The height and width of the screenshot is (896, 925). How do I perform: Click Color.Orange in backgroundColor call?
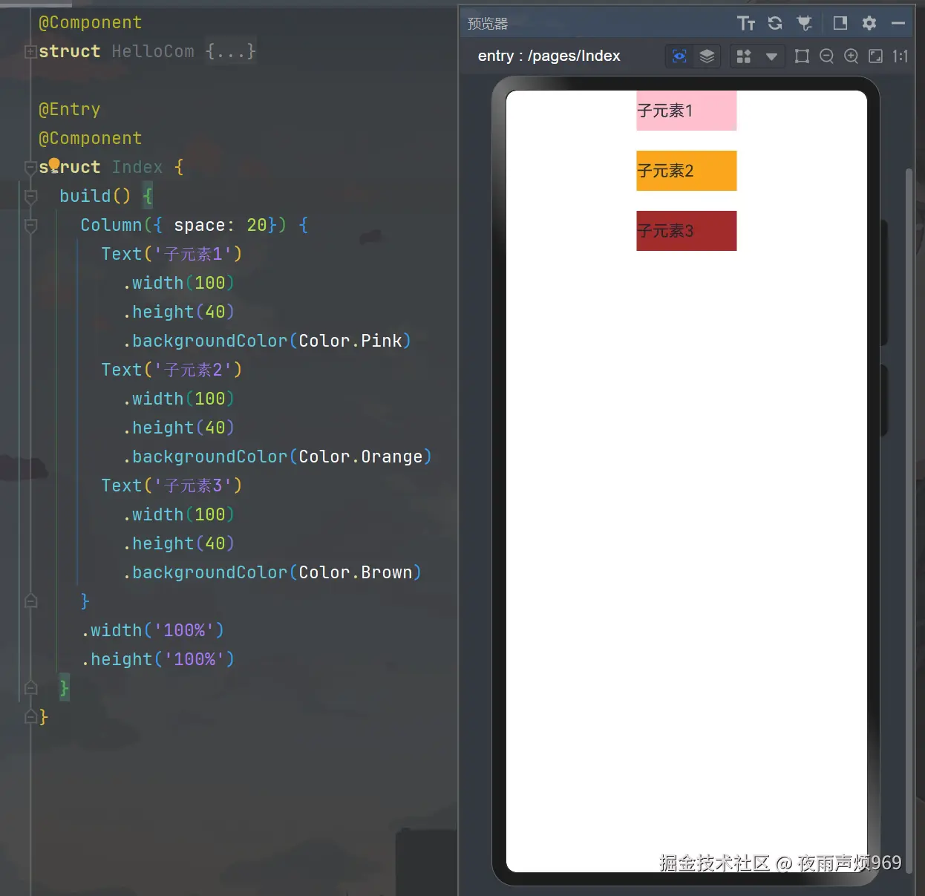tap(361, 457)
